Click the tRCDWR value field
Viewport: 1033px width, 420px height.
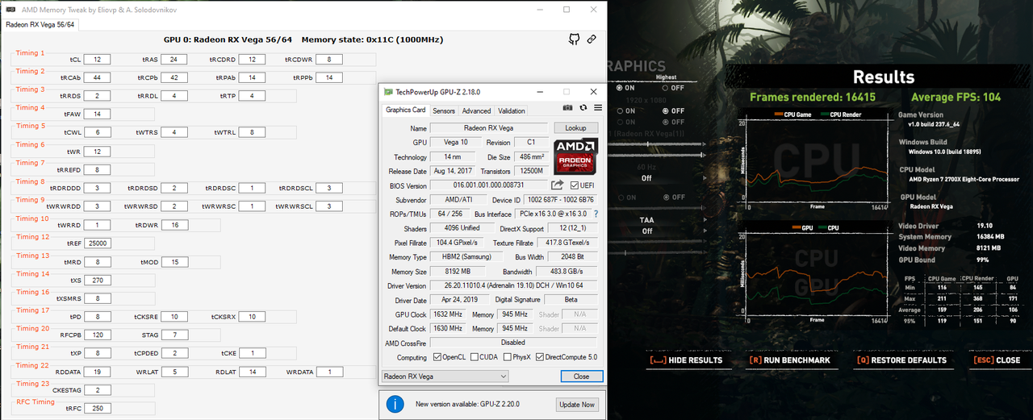click(328, 60)
